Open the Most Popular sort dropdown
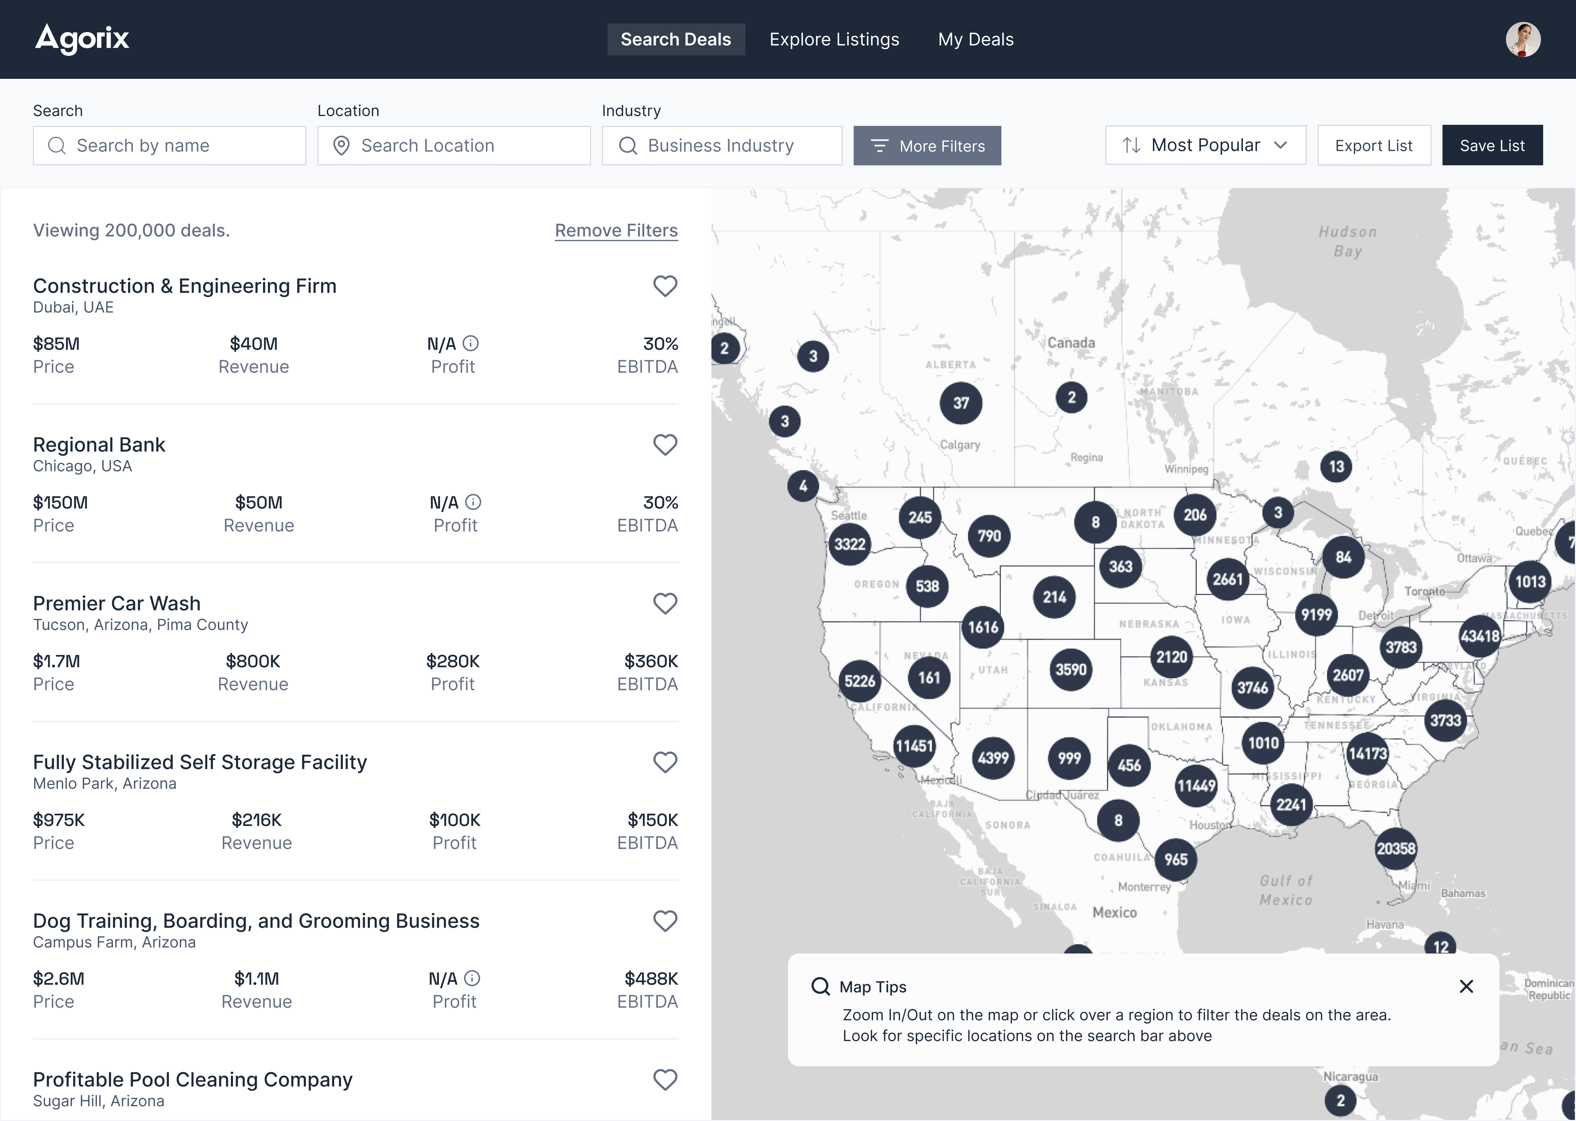Viewport: 1576px width, 1121px height. pyautogui.click(x=1205, y=145)
